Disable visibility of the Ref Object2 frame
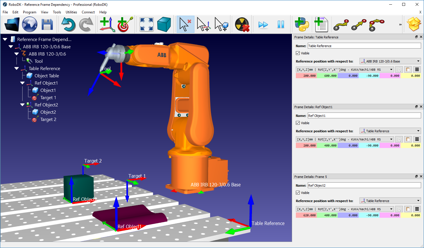The height and width of the screenshot is (248, 424). 298,192
